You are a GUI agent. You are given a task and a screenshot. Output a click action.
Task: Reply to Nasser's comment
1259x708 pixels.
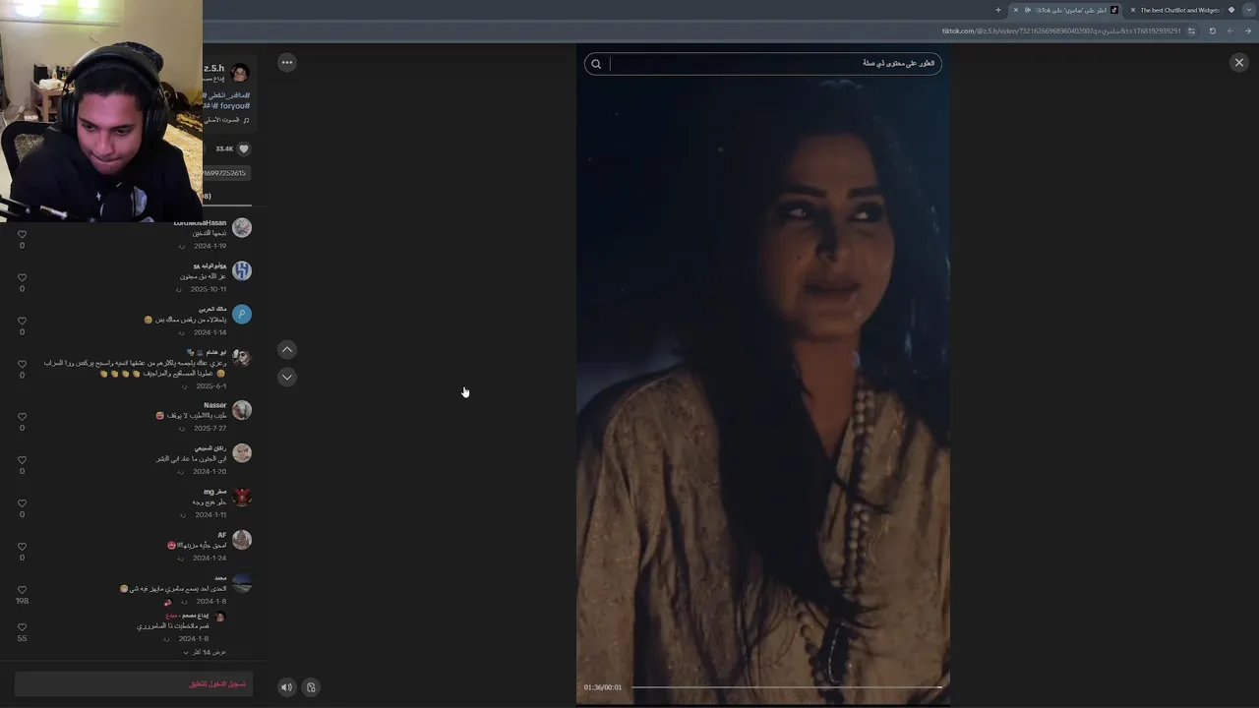(x=183, y=429)
